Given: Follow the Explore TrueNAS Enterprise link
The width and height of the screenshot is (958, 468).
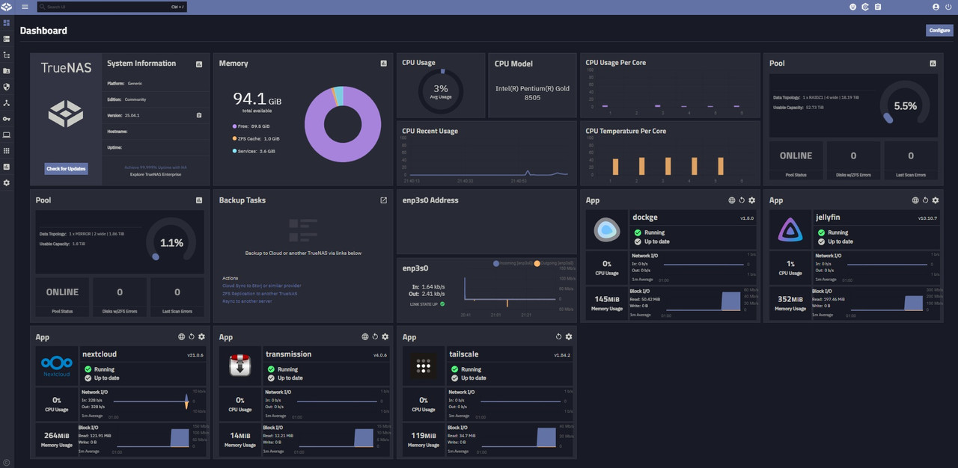Looking at the screenshot, I should [x=155, y=174].
